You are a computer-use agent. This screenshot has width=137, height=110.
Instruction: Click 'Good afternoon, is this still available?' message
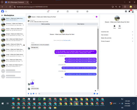[40, 45]
